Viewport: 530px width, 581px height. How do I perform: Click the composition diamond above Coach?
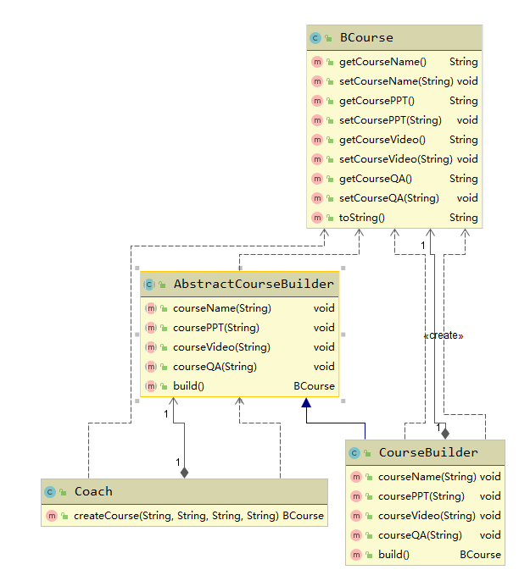pos(184,473)
